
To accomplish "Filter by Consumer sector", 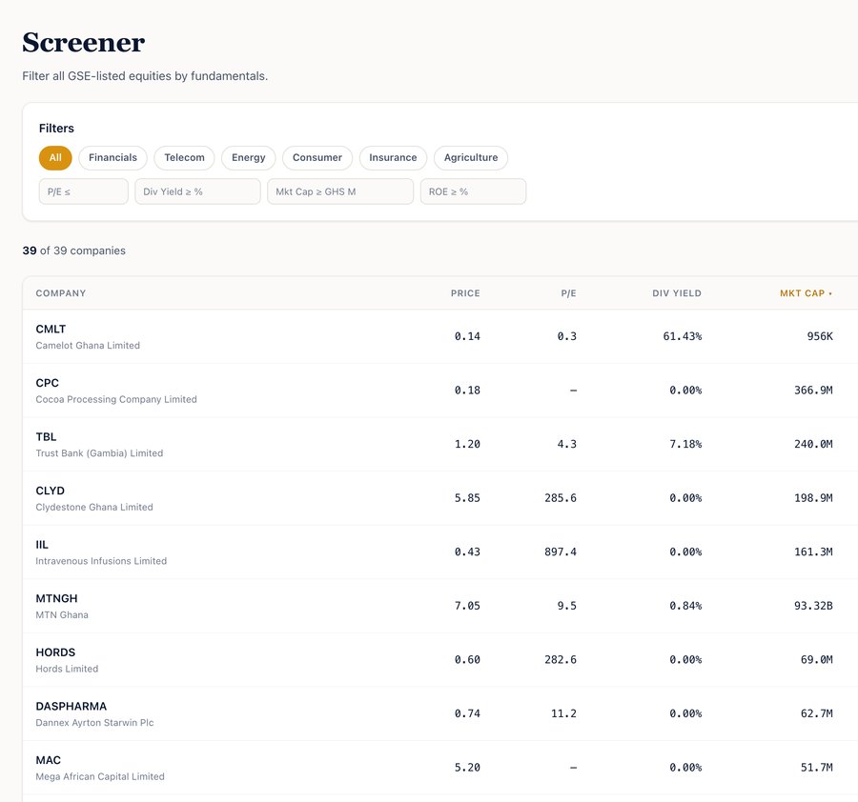I will pos(317,158).
